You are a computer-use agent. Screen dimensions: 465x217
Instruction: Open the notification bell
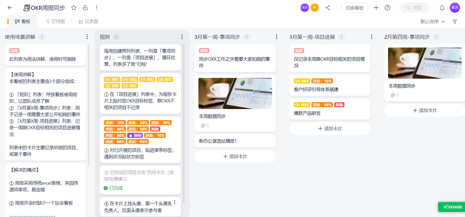442,8
